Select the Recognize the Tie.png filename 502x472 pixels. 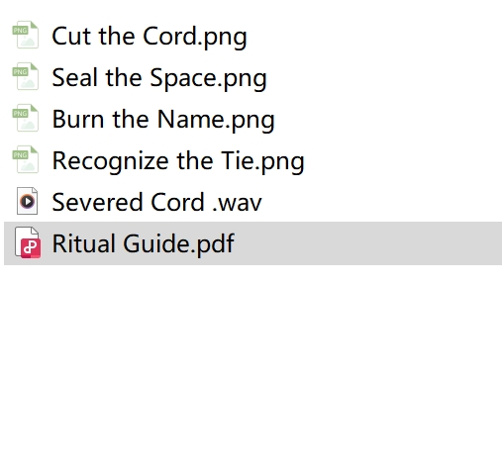click(x=178, y=161)
